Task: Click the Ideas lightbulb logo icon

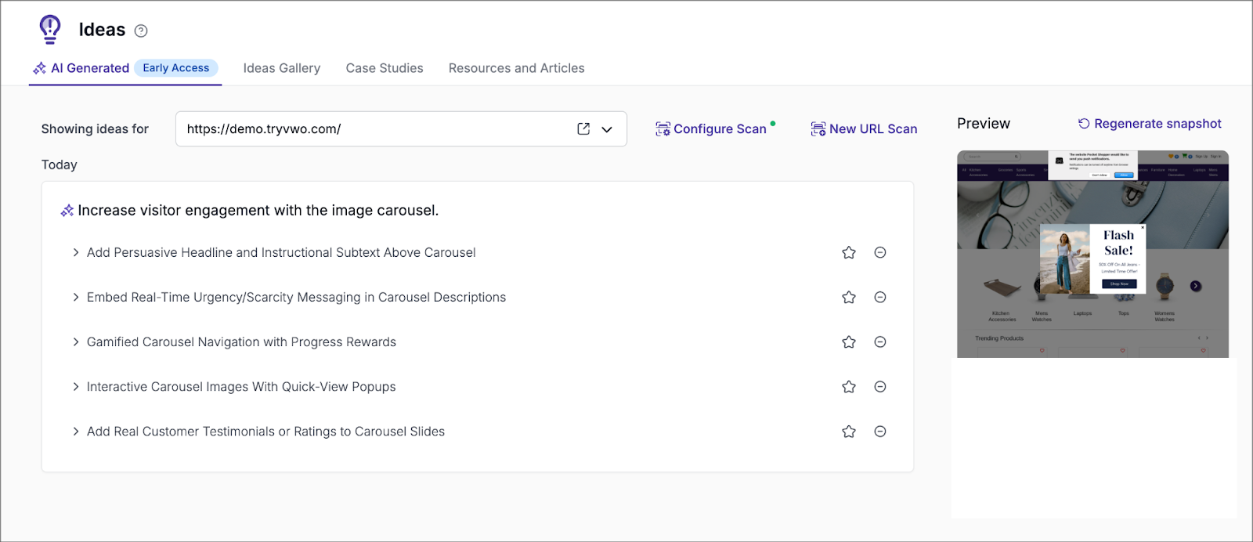Action: tap(50, 29)
